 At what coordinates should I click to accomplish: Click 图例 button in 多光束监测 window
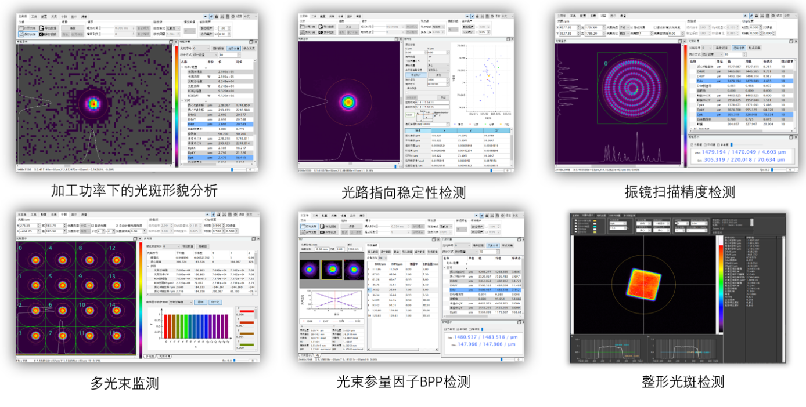coord(201,302)
